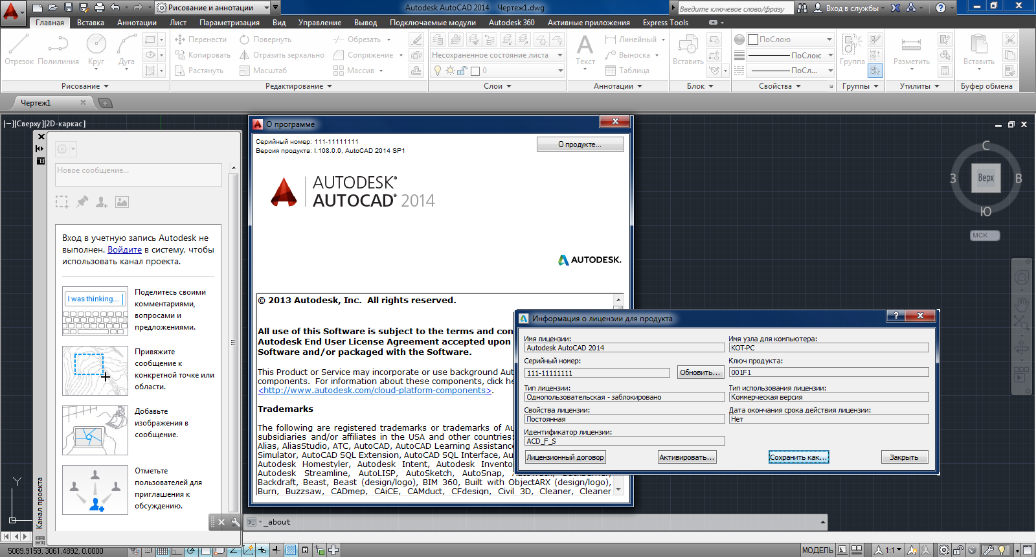Screen dimensions: 1036x557
Task: Select the Отрезок (Line) tool
Action: [x=19, y=49]
